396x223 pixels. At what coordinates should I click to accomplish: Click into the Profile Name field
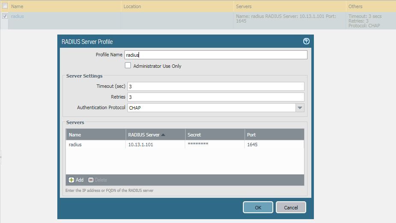(x=216, y=55)
